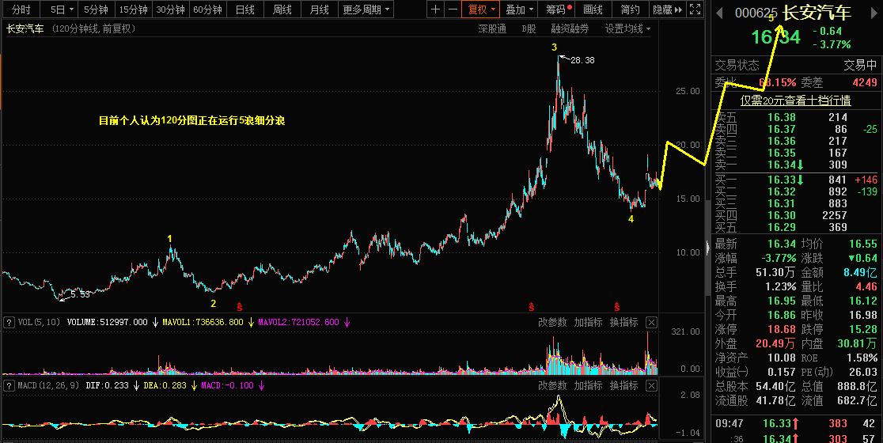Switch to 60分钟 chart period
The height and width of the screenshot is (443, 883).
208,9
